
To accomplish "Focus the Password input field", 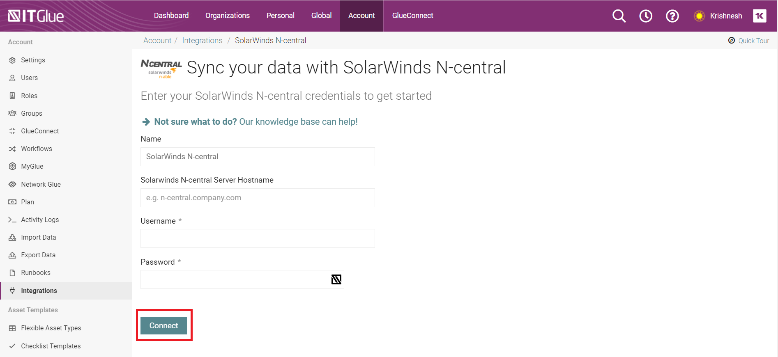I will (x=242, y=279).
